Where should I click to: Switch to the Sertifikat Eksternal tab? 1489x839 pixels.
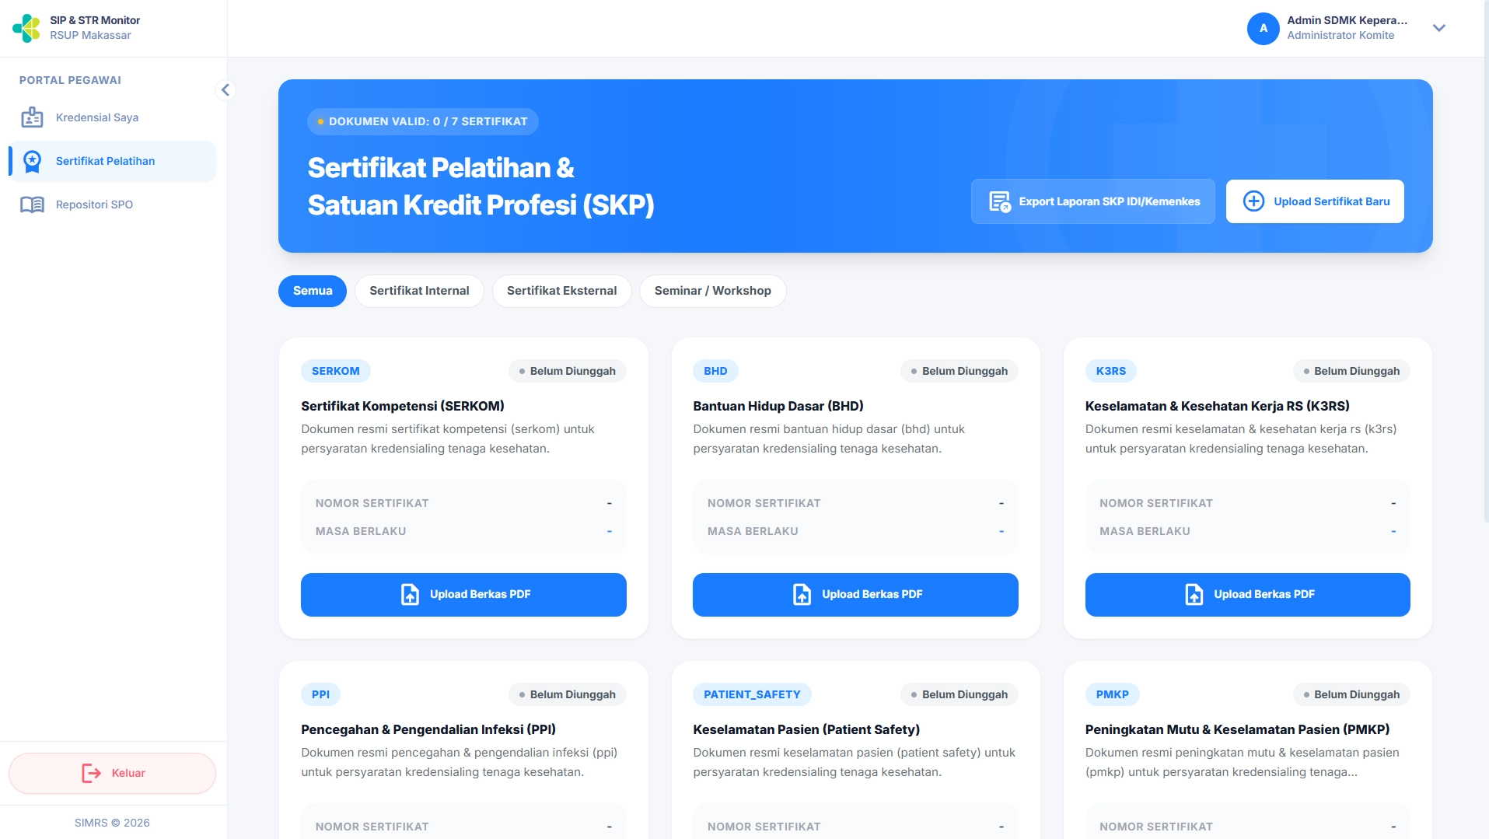point(561,291)
